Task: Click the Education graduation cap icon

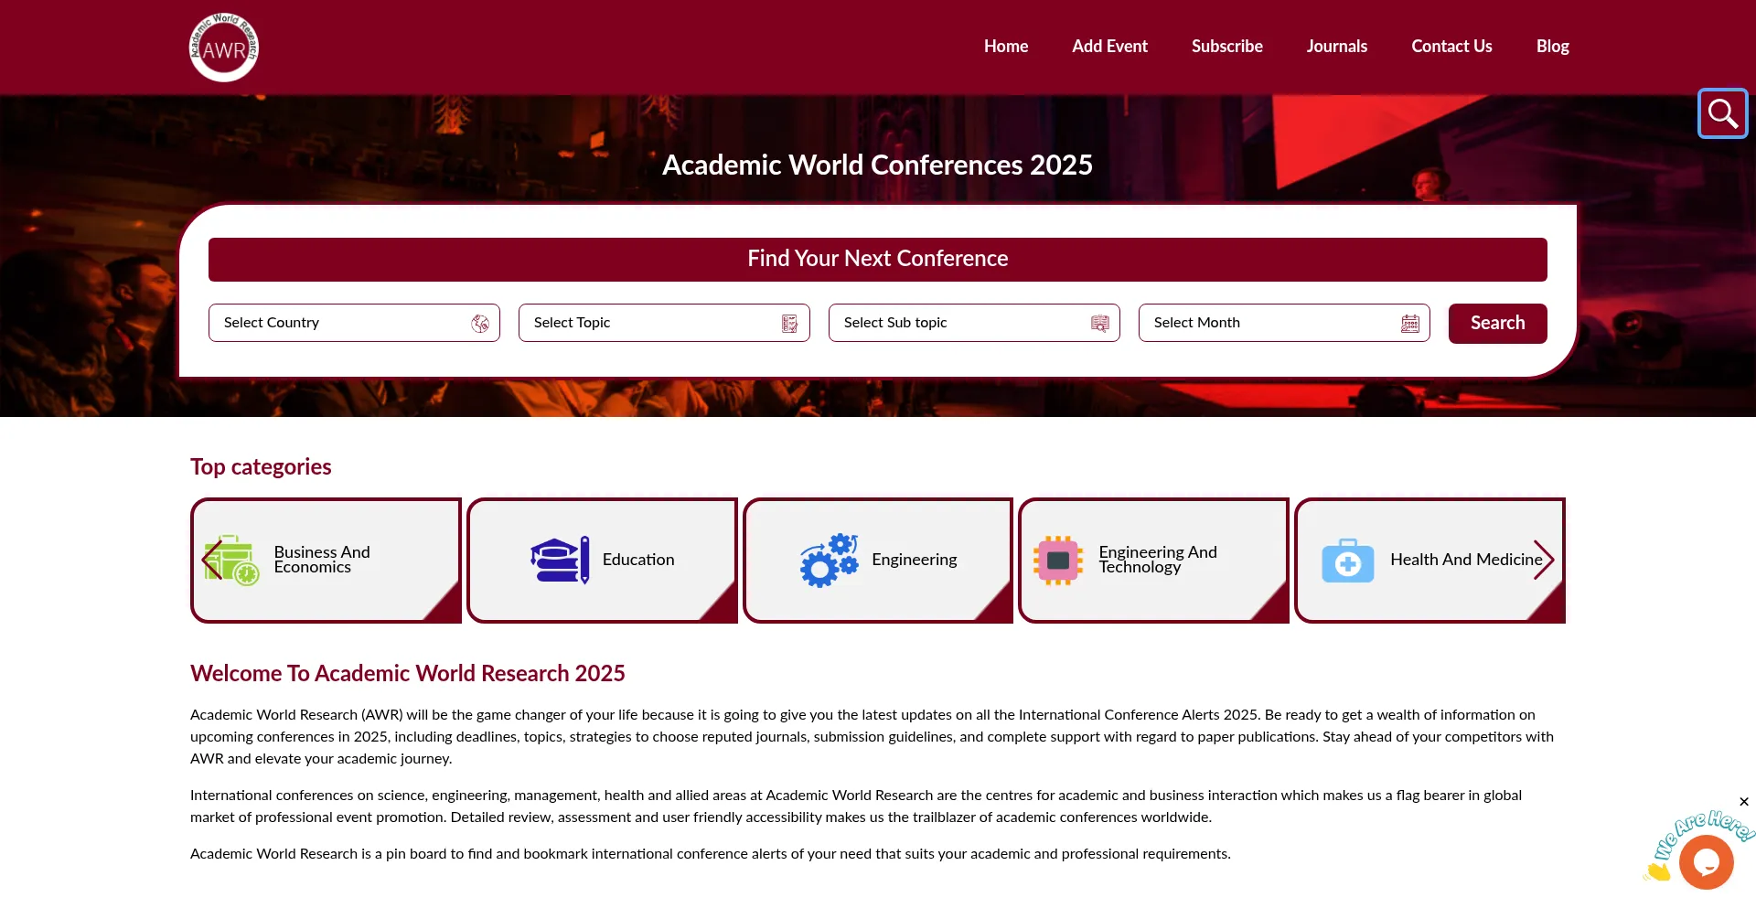Action: point(560,560)
